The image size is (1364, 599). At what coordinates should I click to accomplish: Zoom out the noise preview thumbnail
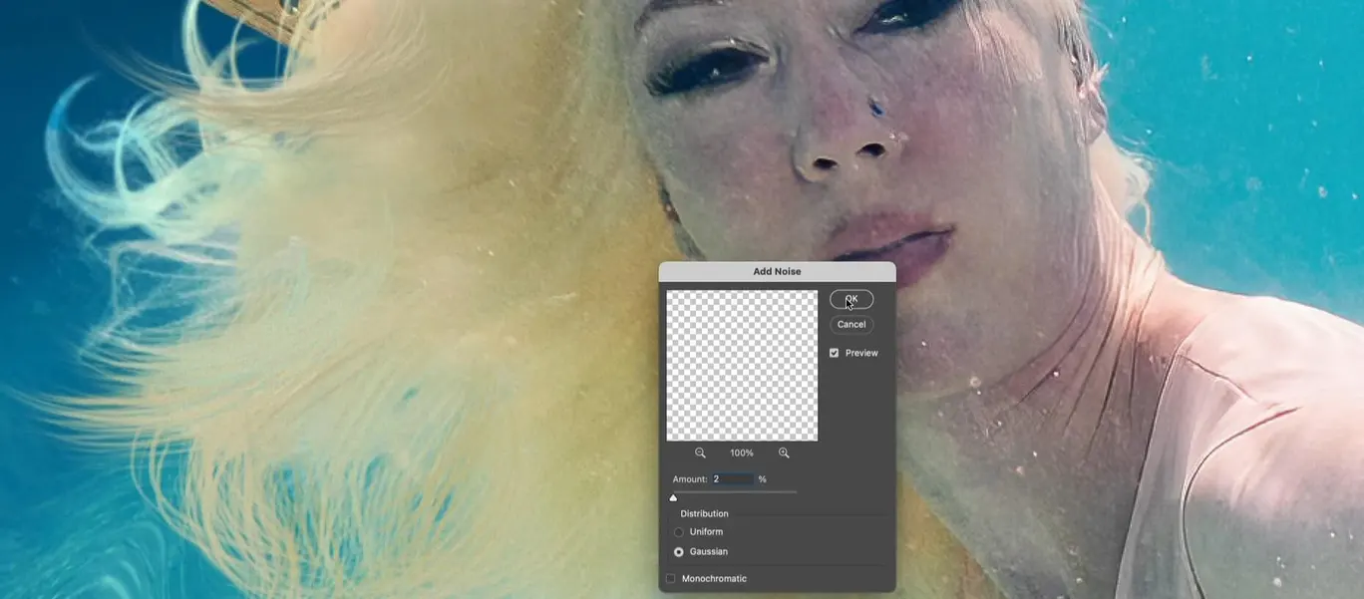700,452
